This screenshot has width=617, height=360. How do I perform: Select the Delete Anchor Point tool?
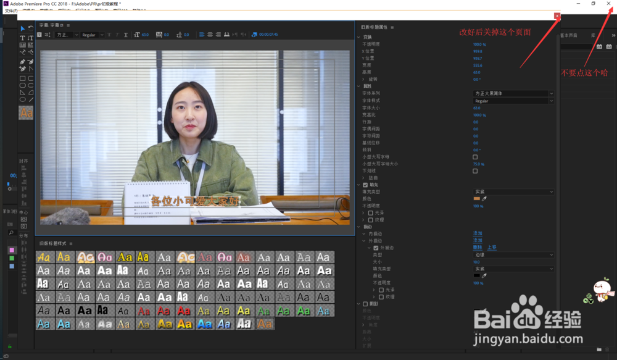(x=31, y=62)
